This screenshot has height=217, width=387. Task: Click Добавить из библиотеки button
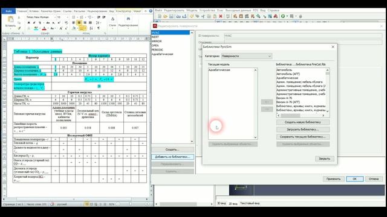[x=172, y=157]
